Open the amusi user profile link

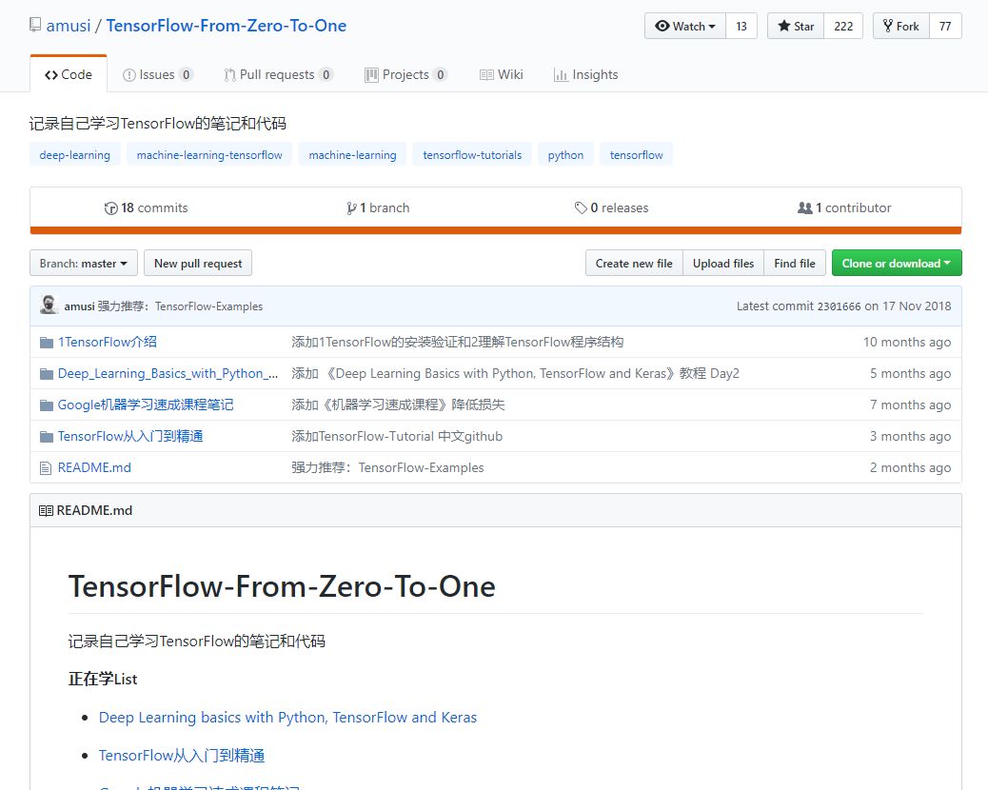point(69,26)
